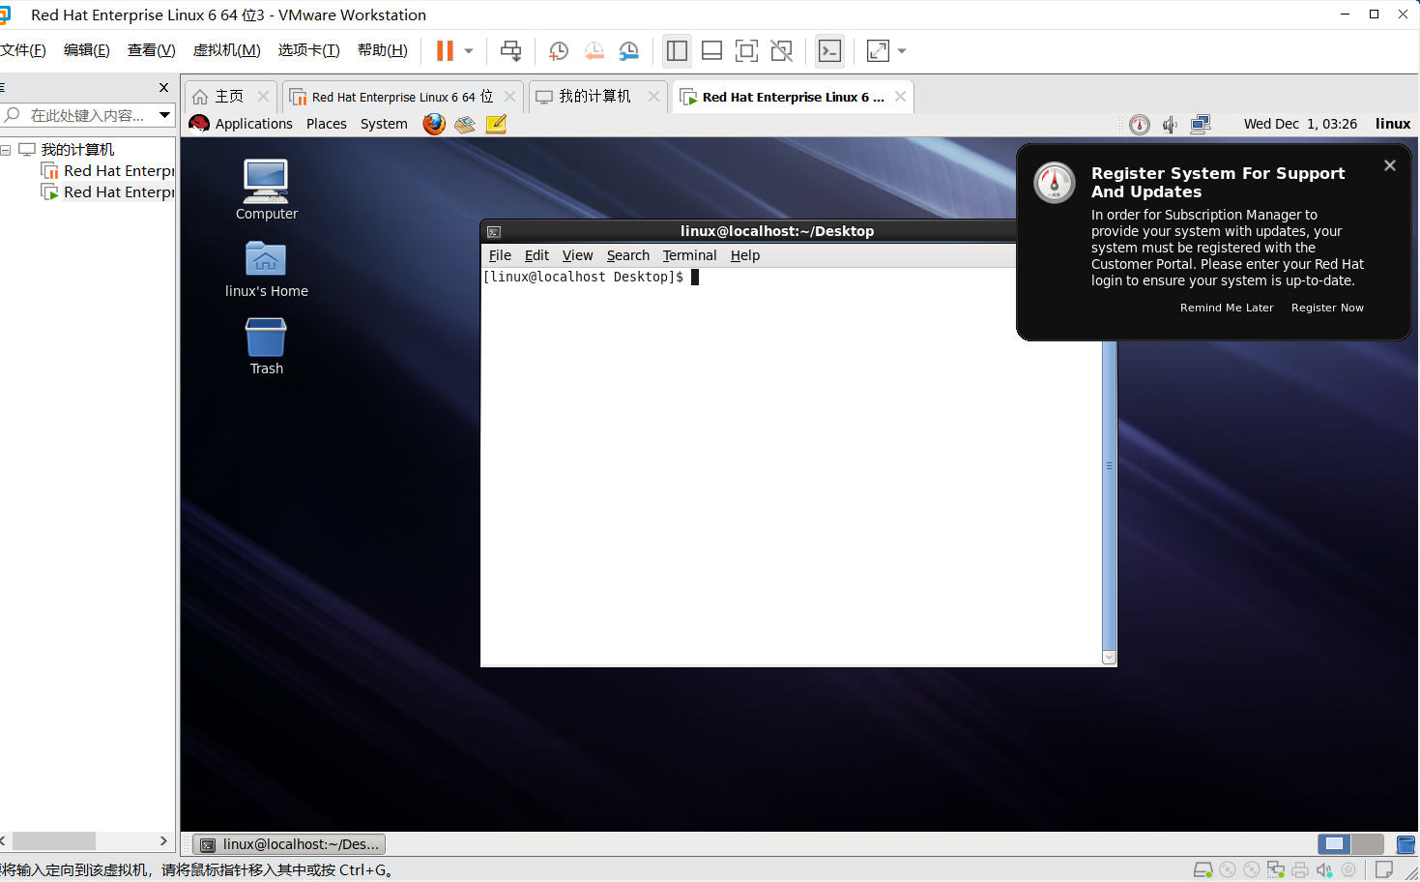Select the paused Red Hat VM in library
The height and width of the screenshot is (882, 1420).
point(108,171)
